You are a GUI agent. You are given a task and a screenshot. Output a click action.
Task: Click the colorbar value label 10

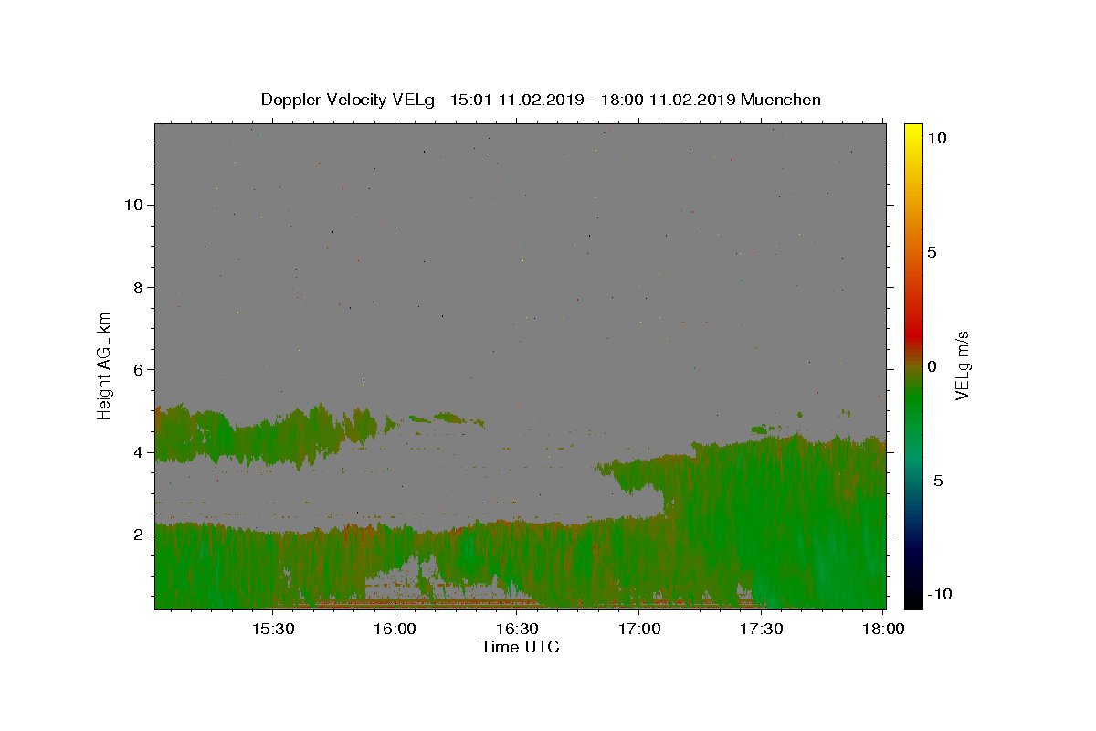point(937,137)
